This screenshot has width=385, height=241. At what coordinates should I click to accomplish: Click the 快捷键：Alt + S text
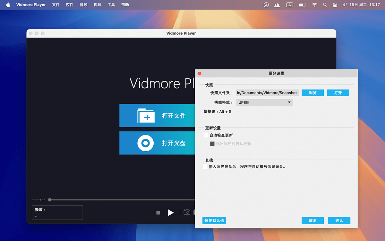[x=218, y=112]
